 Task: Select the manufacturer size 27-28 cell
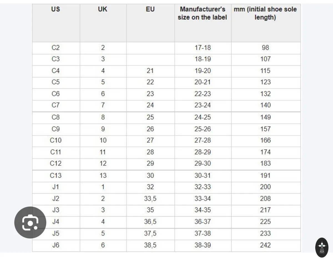click(203, 141)
